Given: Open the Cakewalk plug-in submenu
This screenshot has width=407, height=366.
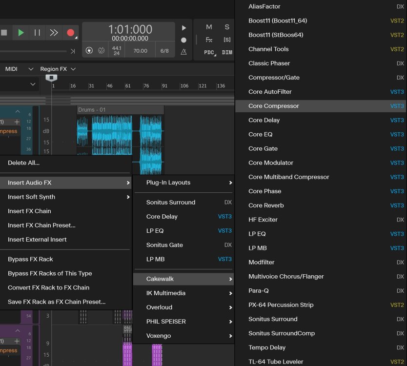Looking at the screenshot, I should (x=183, y=279).
